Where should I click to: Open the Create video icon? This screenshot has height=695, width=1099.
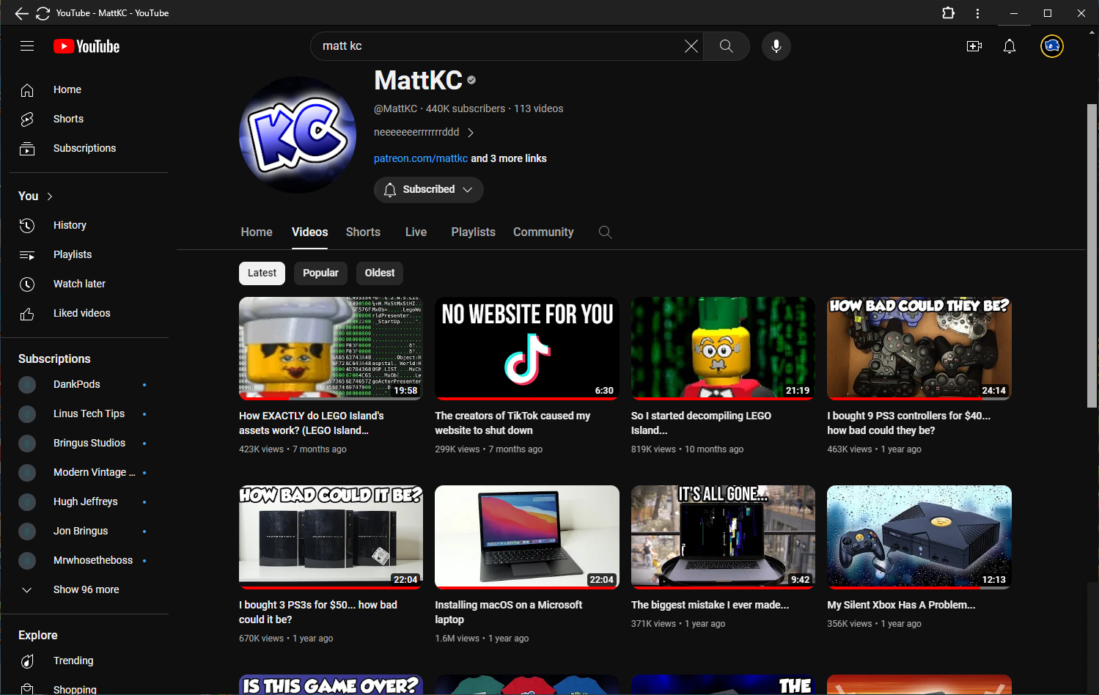tap(974, 46)
